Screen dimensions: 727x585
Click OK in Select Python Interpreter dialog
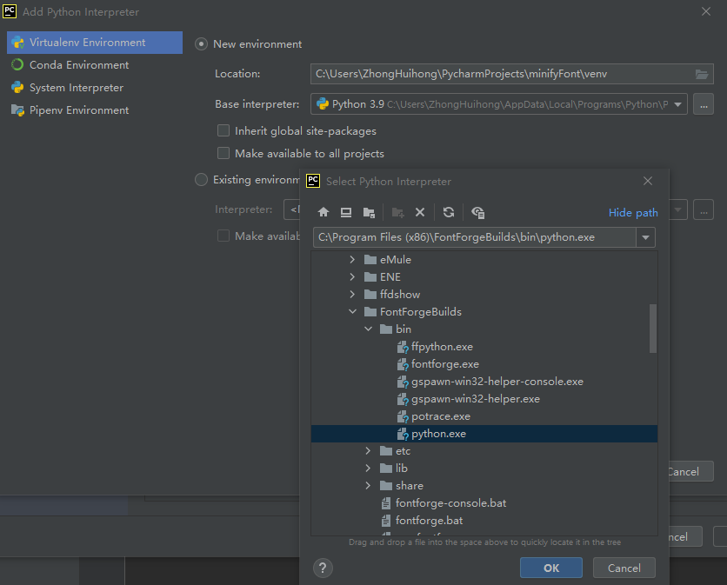click(x=550, y=568)
